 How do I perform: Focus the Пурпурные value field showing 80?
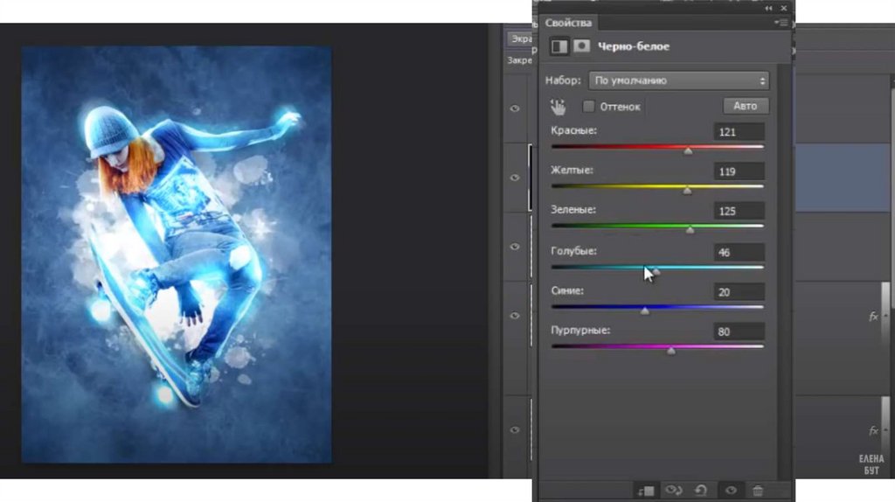(x=739, y=331)
